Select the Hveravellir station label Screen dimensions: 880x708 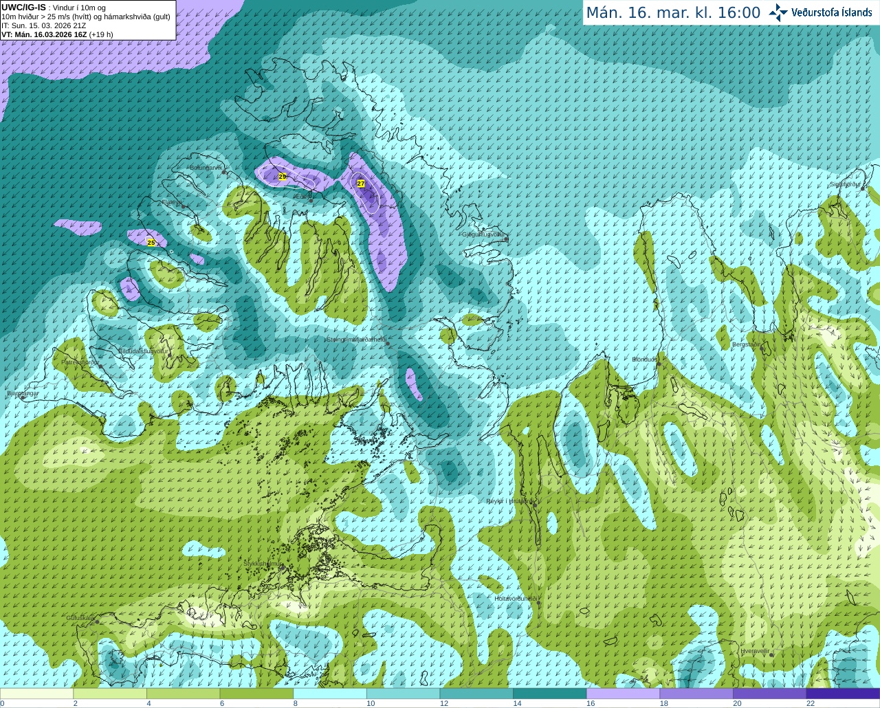(755, 650)
